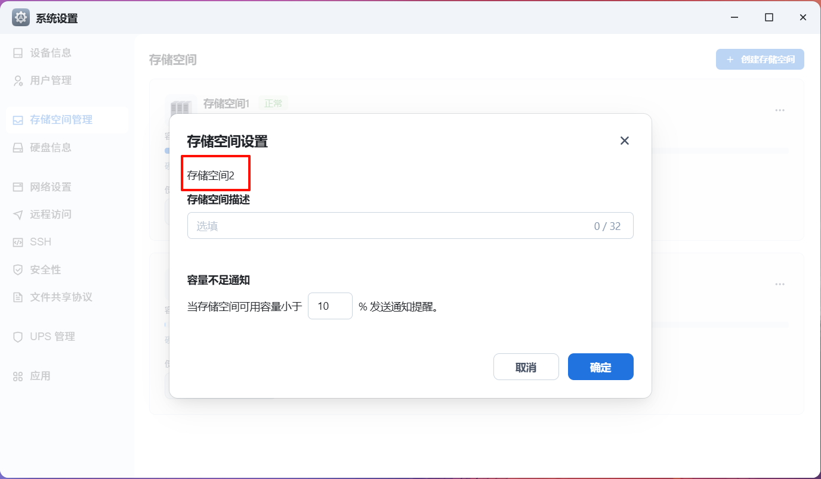Click the UPS 管理 shield icon
This screenshot has width=821, height=479.
pos(18,337)
